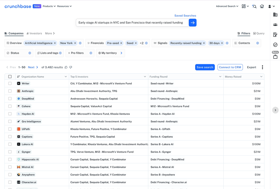The image size is (280, 189).
Task: Check the box for the Hayden AI row
Action: coord(10,114)
